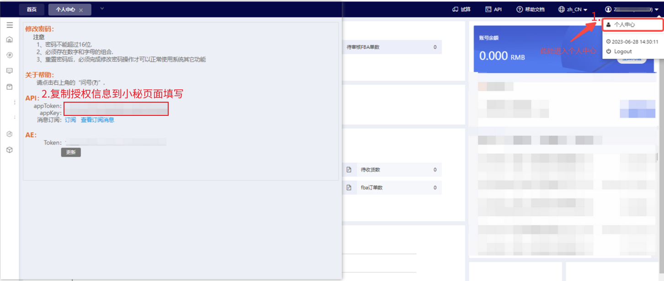Open the zh_CN language dropdown
This screenshot has height=281, width=664.
point(573,9)
